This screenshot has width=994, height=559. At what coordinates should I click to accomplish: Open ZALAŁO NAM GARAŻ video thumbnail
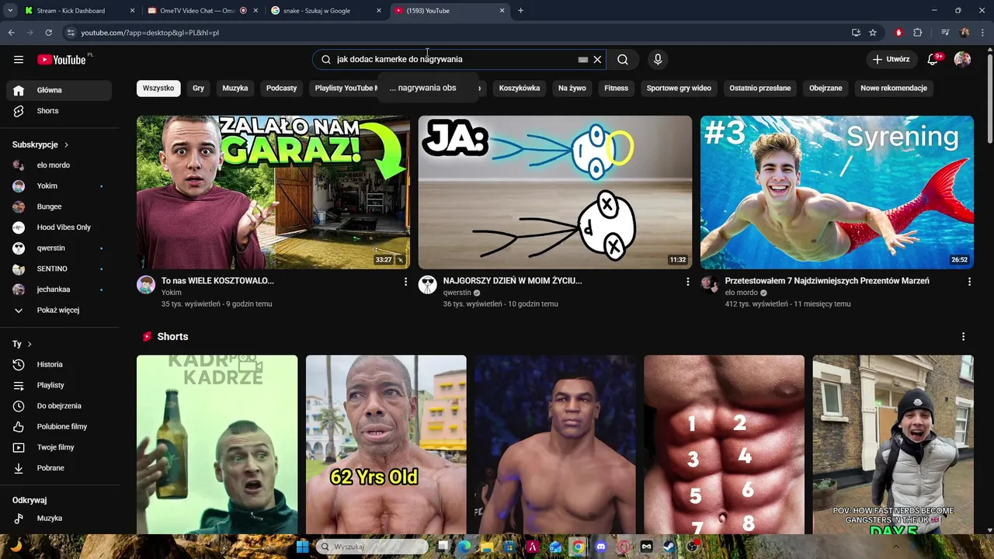(273, 193)
